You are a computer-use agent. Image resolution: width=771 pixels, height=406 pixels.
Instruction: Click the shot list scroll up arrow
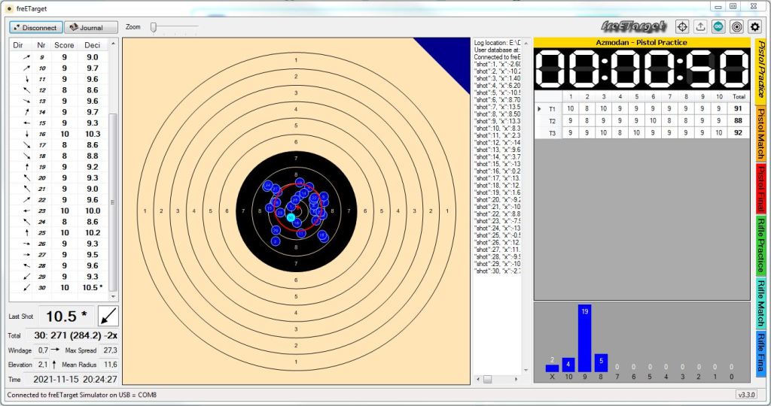(x=114, y=44)
